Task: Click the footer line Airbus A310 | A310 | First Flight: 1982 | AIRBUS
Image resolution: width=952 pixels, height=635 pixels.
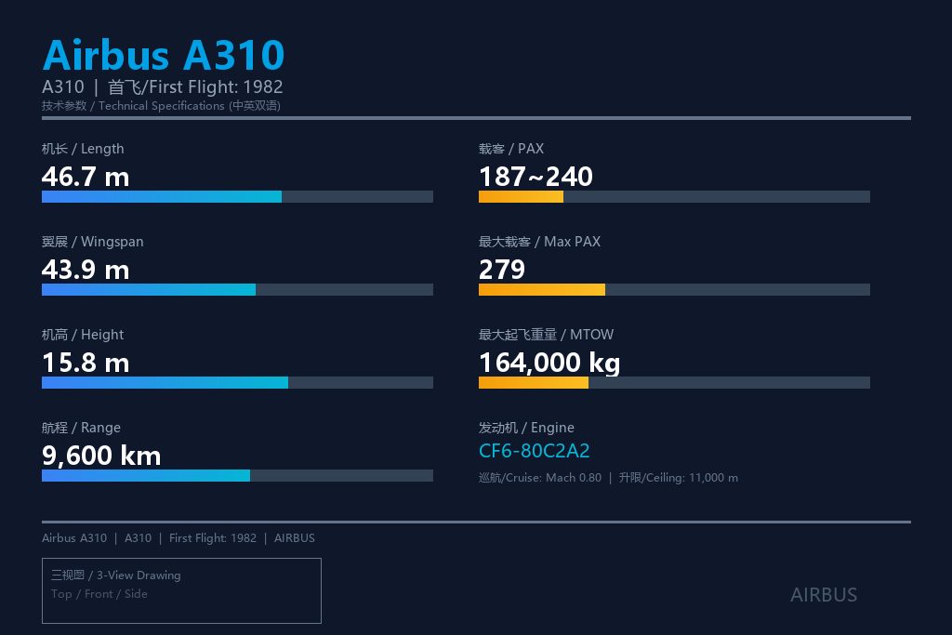Action: click(178, 538)
